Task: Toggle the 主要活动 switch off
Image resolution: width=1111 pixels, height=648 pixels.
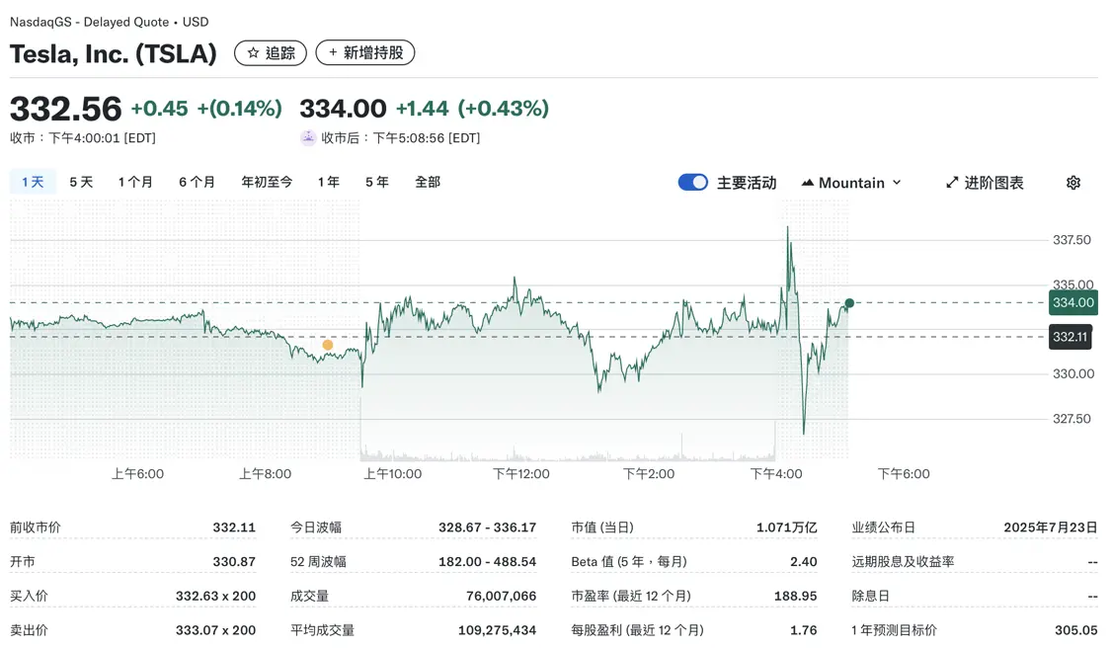Action: tap(693, 182)
